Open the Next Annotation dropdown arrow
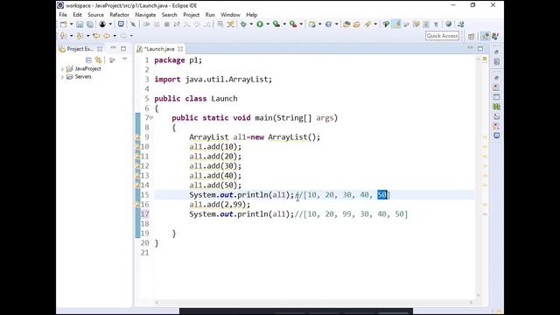 [x=71, y=36]
